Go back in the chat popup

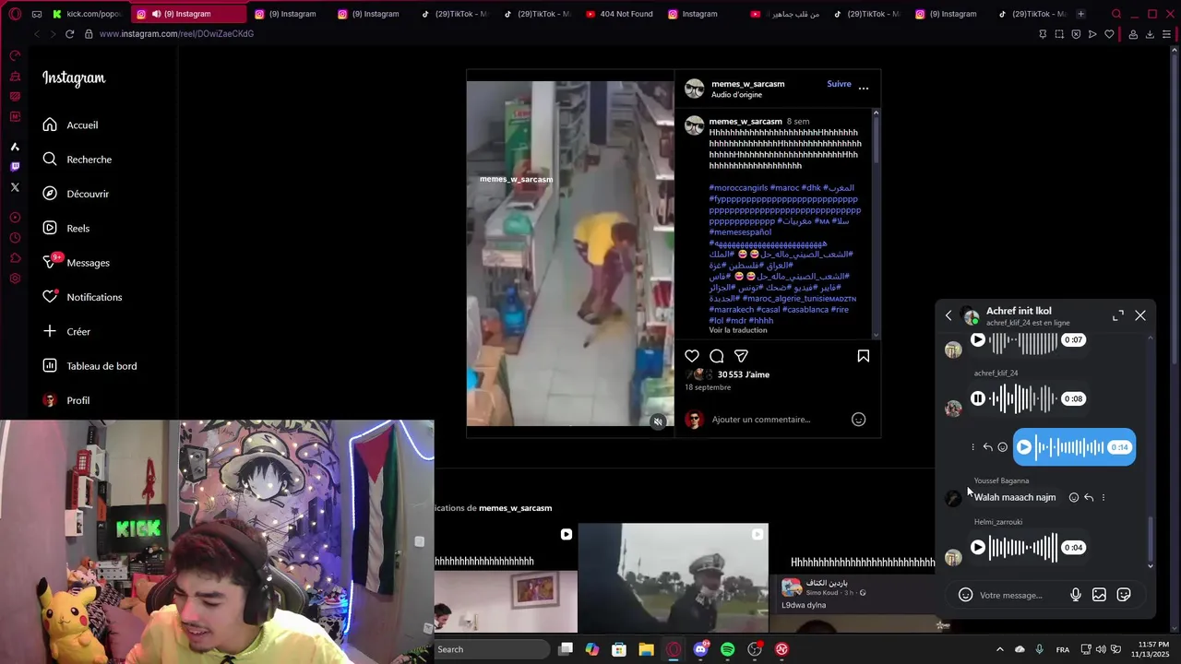(948, 315)
